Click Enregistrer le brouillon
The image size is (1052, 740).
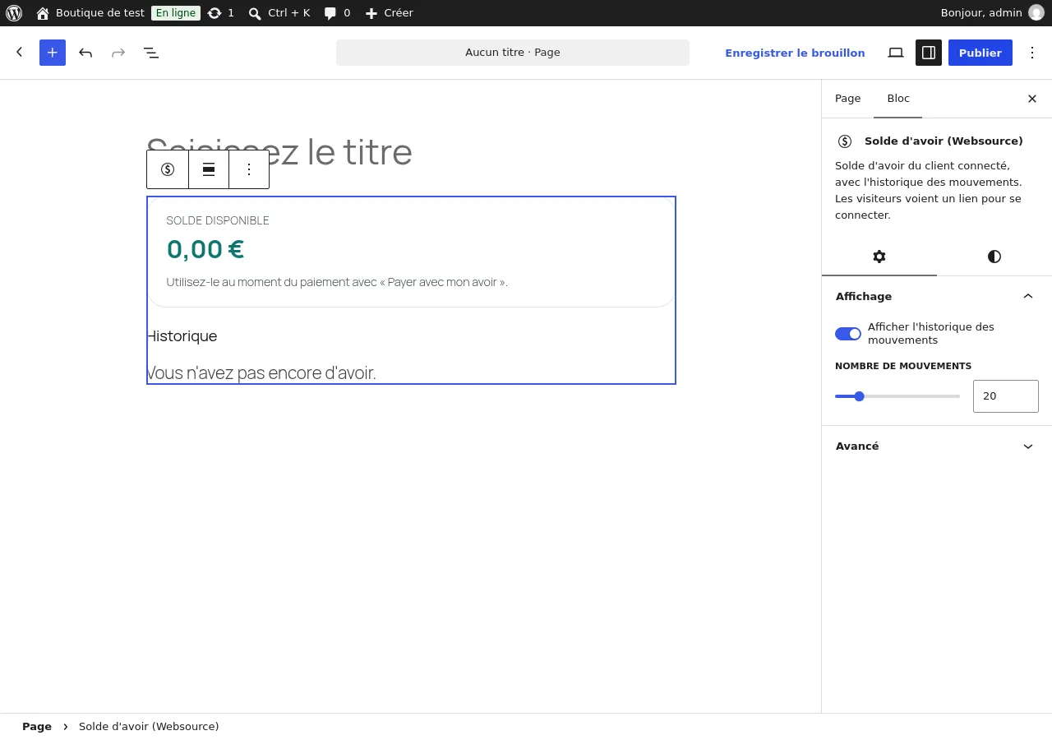pos(795,53)
